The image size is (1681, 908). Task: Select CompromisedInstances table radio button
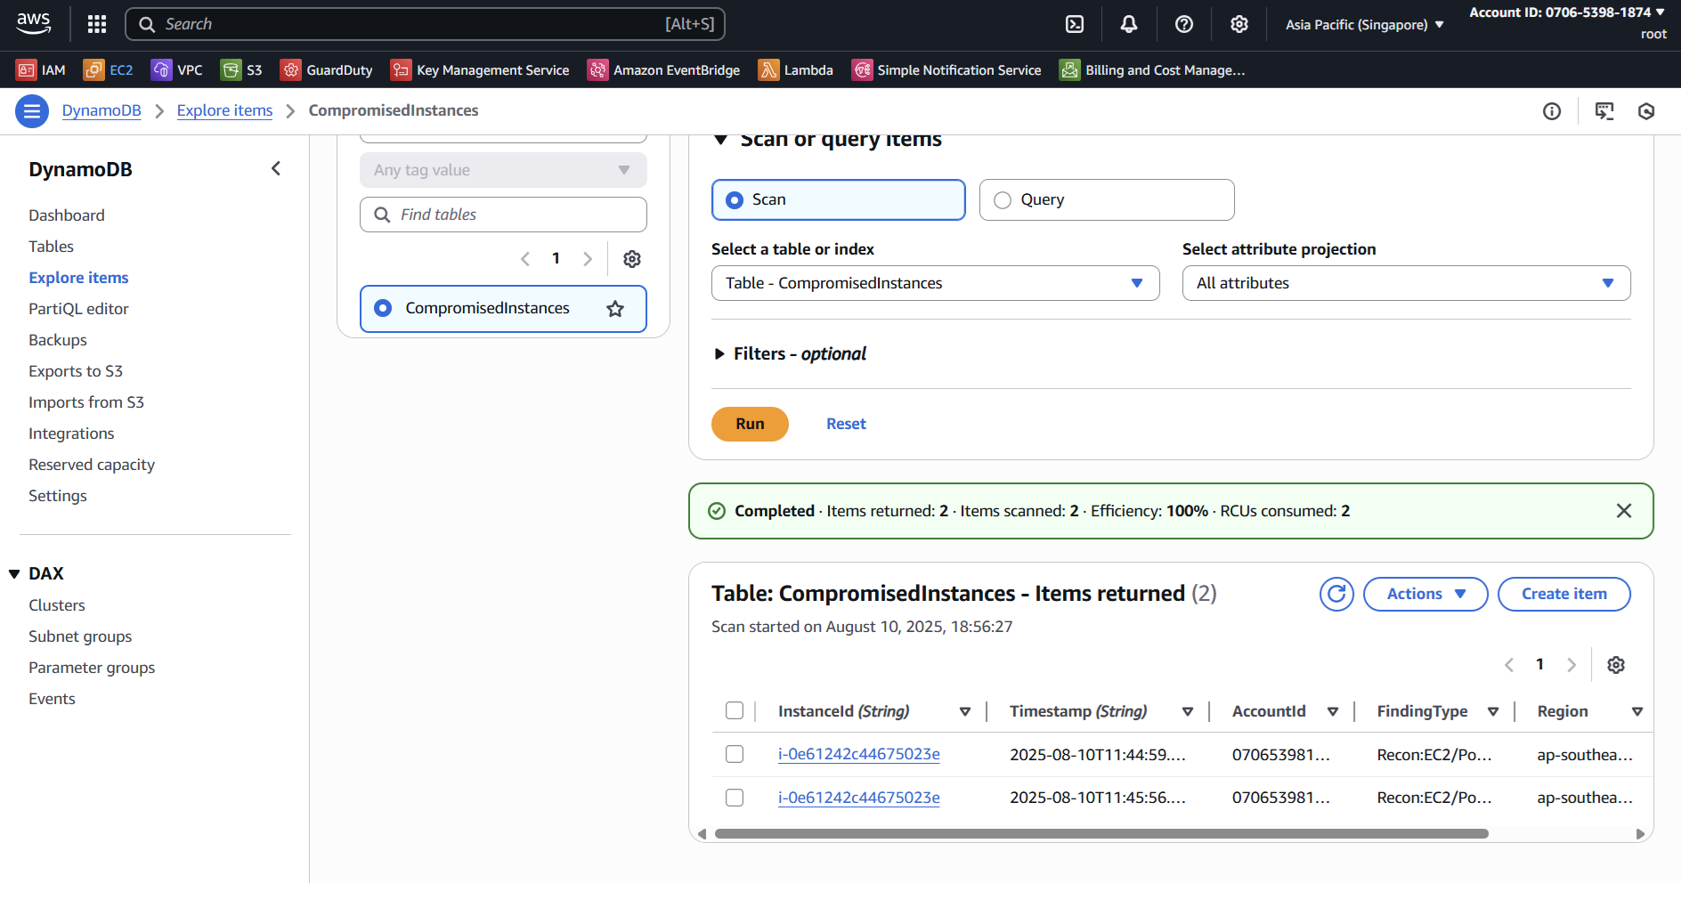pos(383,308)
